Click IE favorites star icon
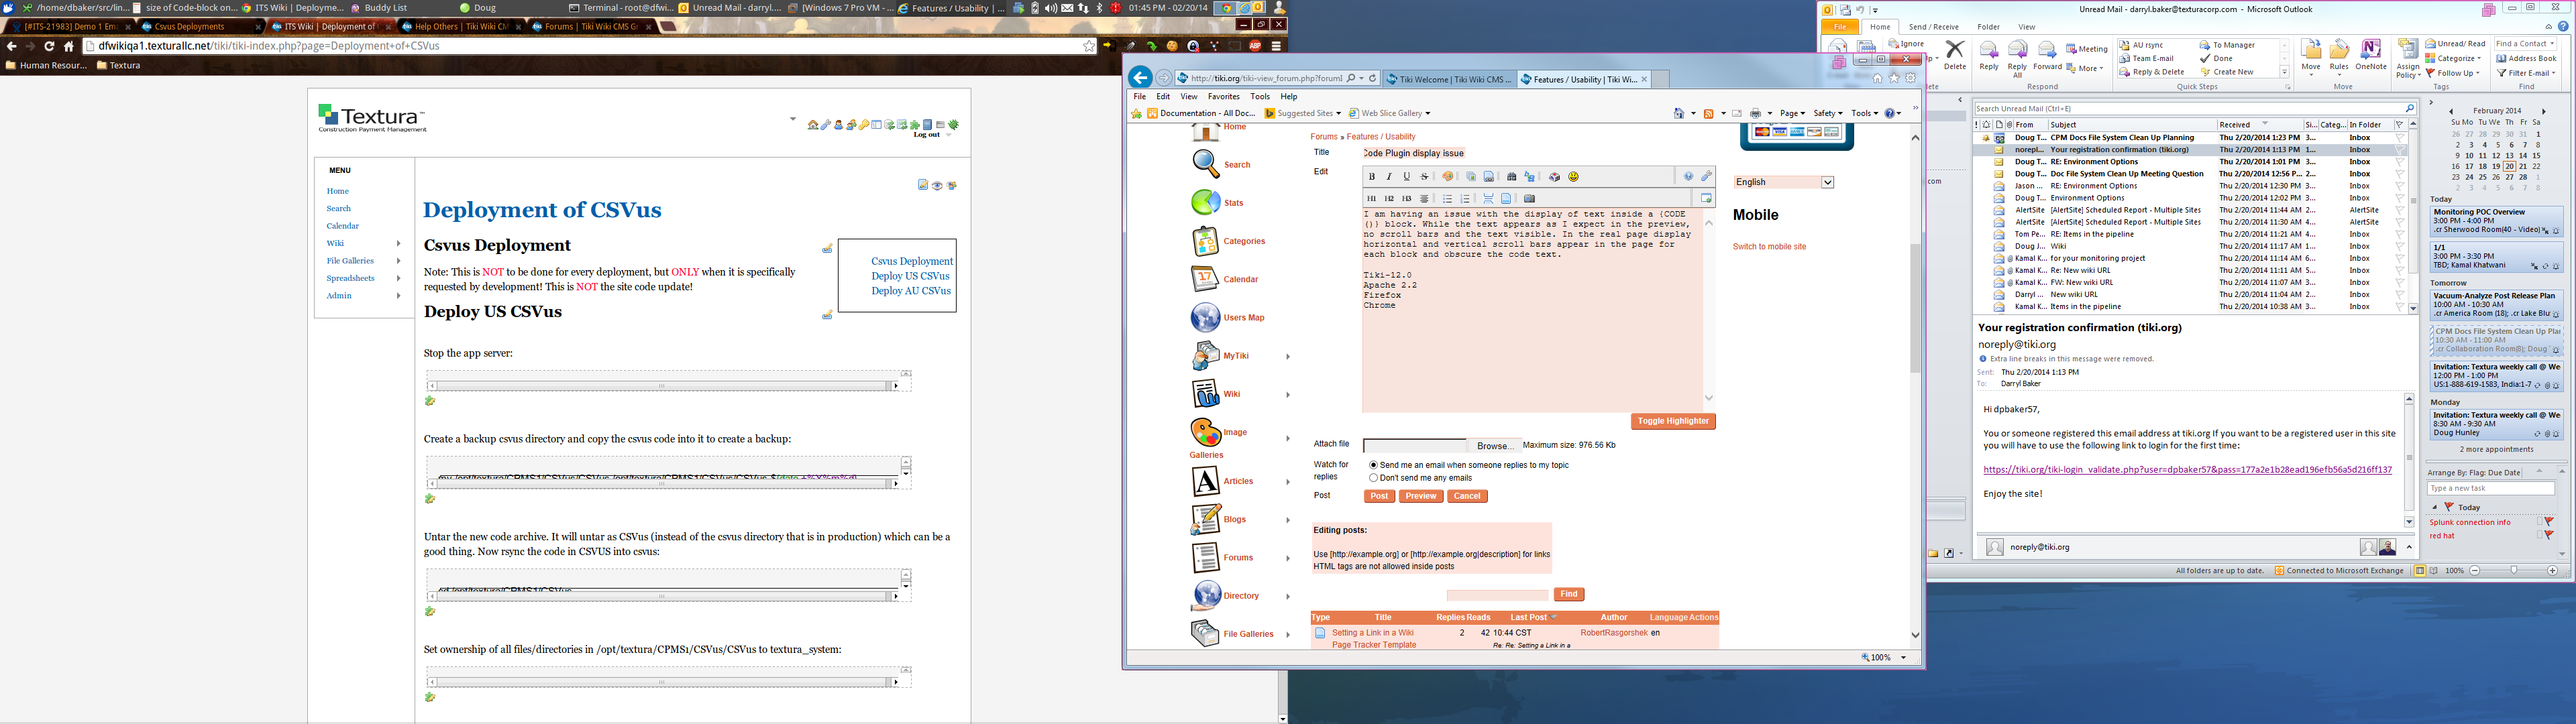Image resolution: width=2576 pixels, height=724 pixels. pyautogui.click(x=1893, y=78)
